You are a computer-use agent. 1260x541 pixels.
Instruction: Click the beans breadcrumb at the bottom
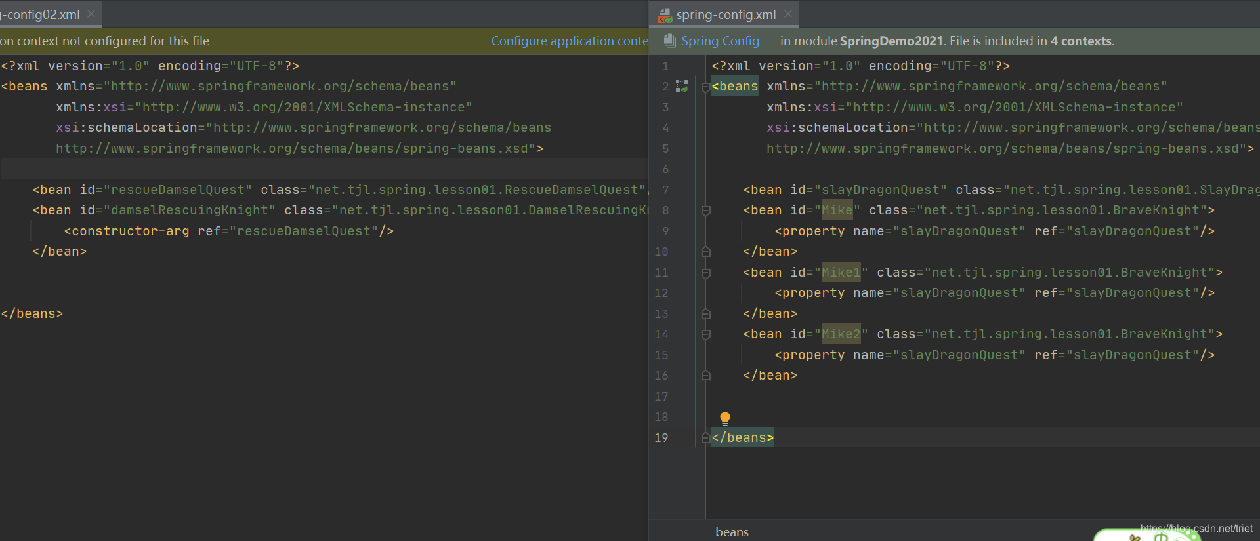732,532
